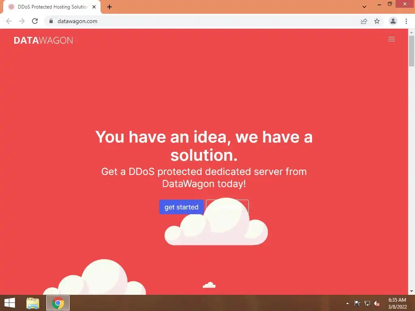
Task: Open the hamburger navigation menu
Action: pyautogui.click(x=391, y=39)
